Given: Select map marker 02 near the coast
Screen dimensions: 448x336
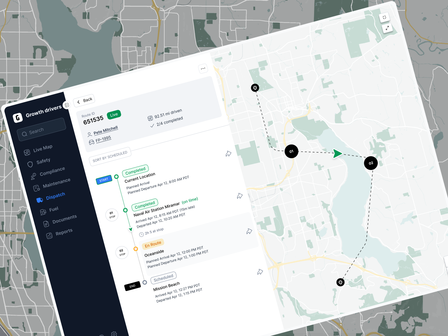Looking at the screenshot, I should click(371, 163).
